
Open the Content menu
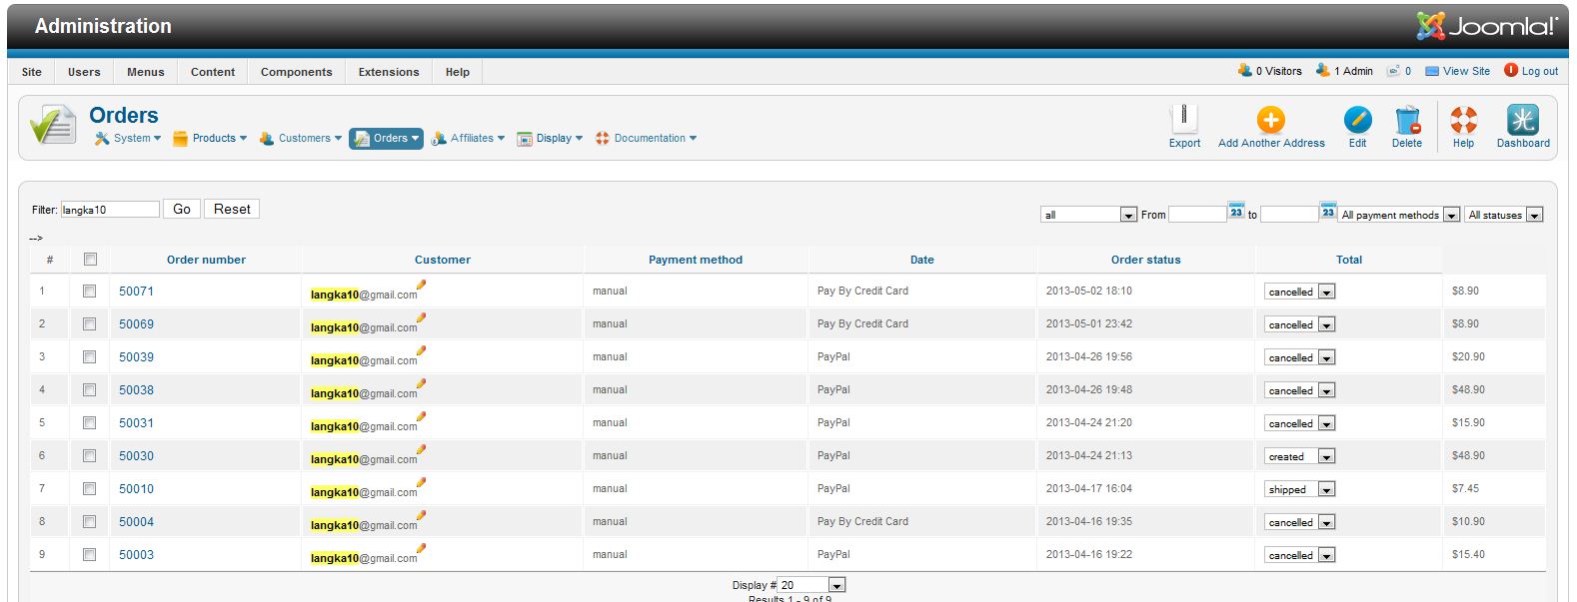point(213,72)
